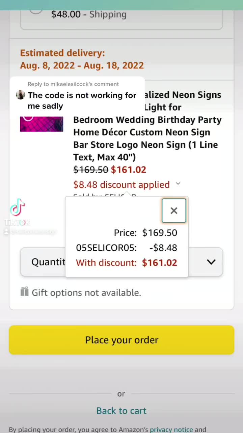Select the Quantity field
This screenshot has height=433, width=243.
tap(122, 262)
